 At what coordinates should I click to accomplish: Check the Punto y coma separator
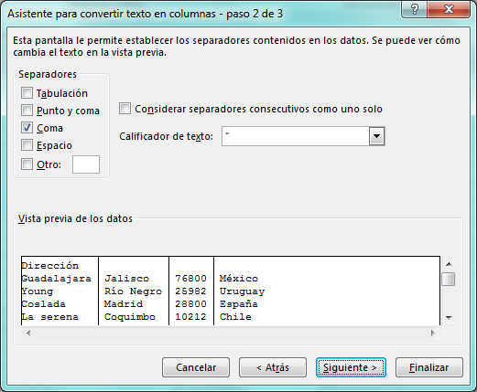click(x=27, y=111)
